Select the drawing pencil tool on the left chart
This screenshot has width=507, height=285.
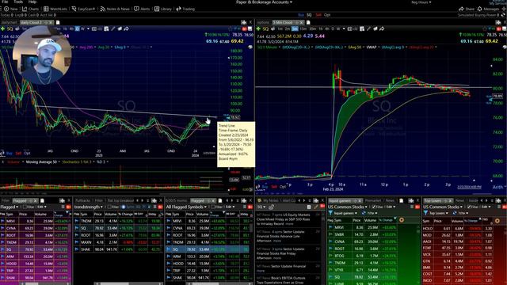(113, 28)
